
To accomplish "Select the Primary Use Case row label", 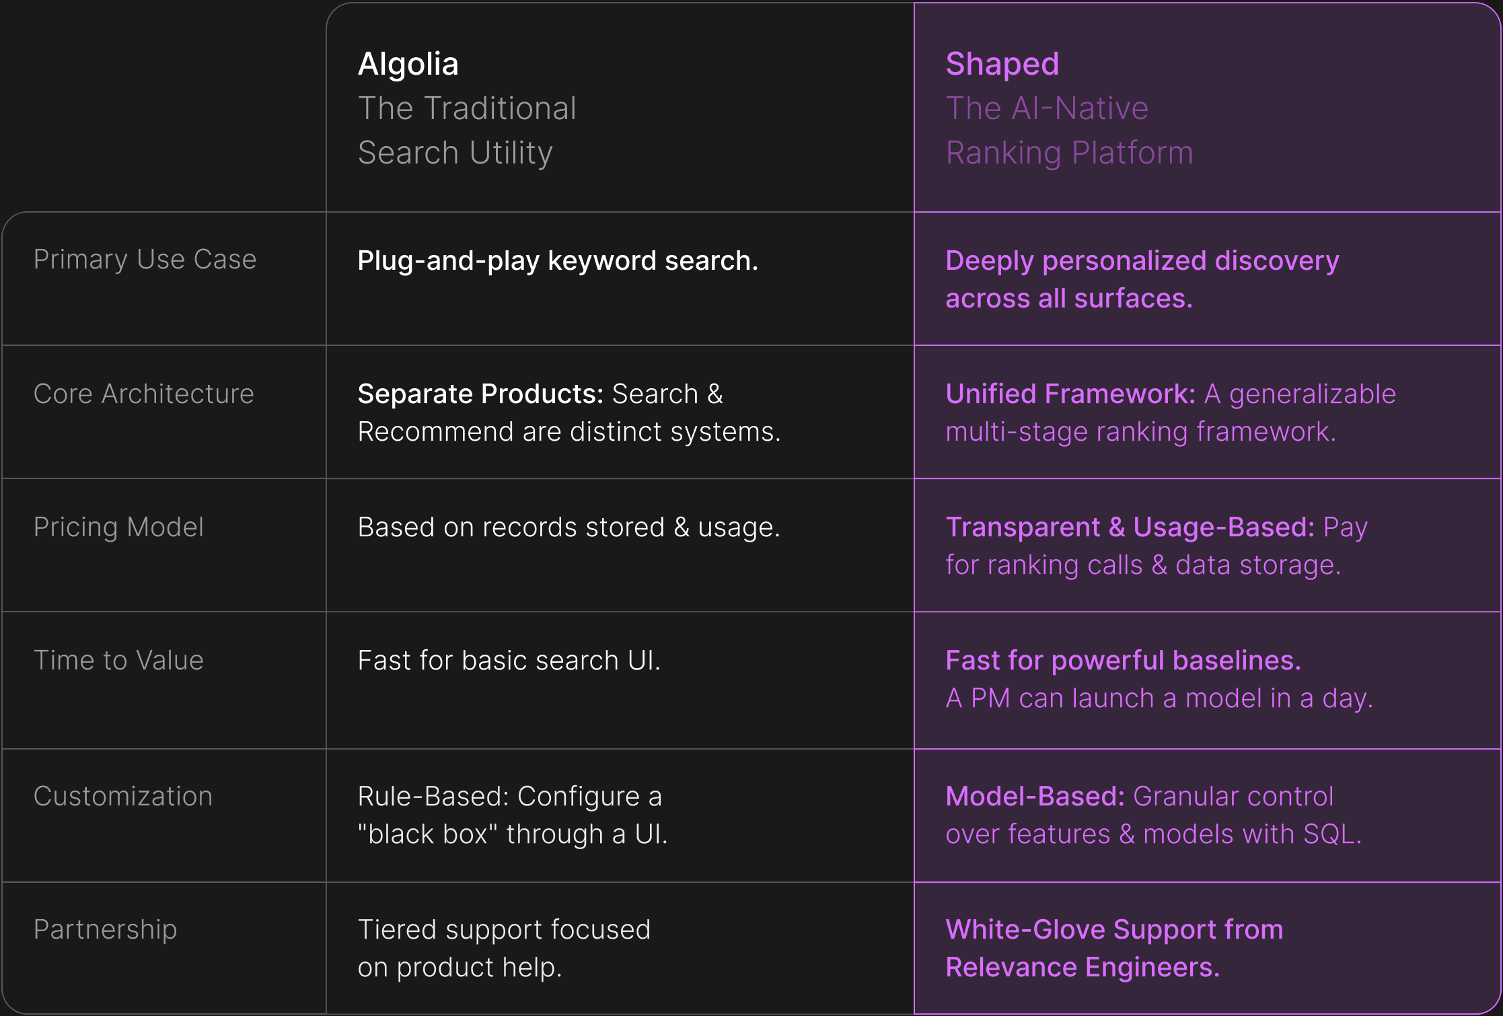I will click(145, 260).
